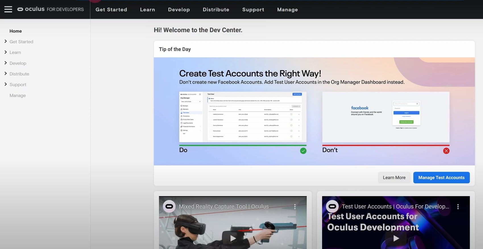Expand Get Started in the sidebar

pos(6,42)
